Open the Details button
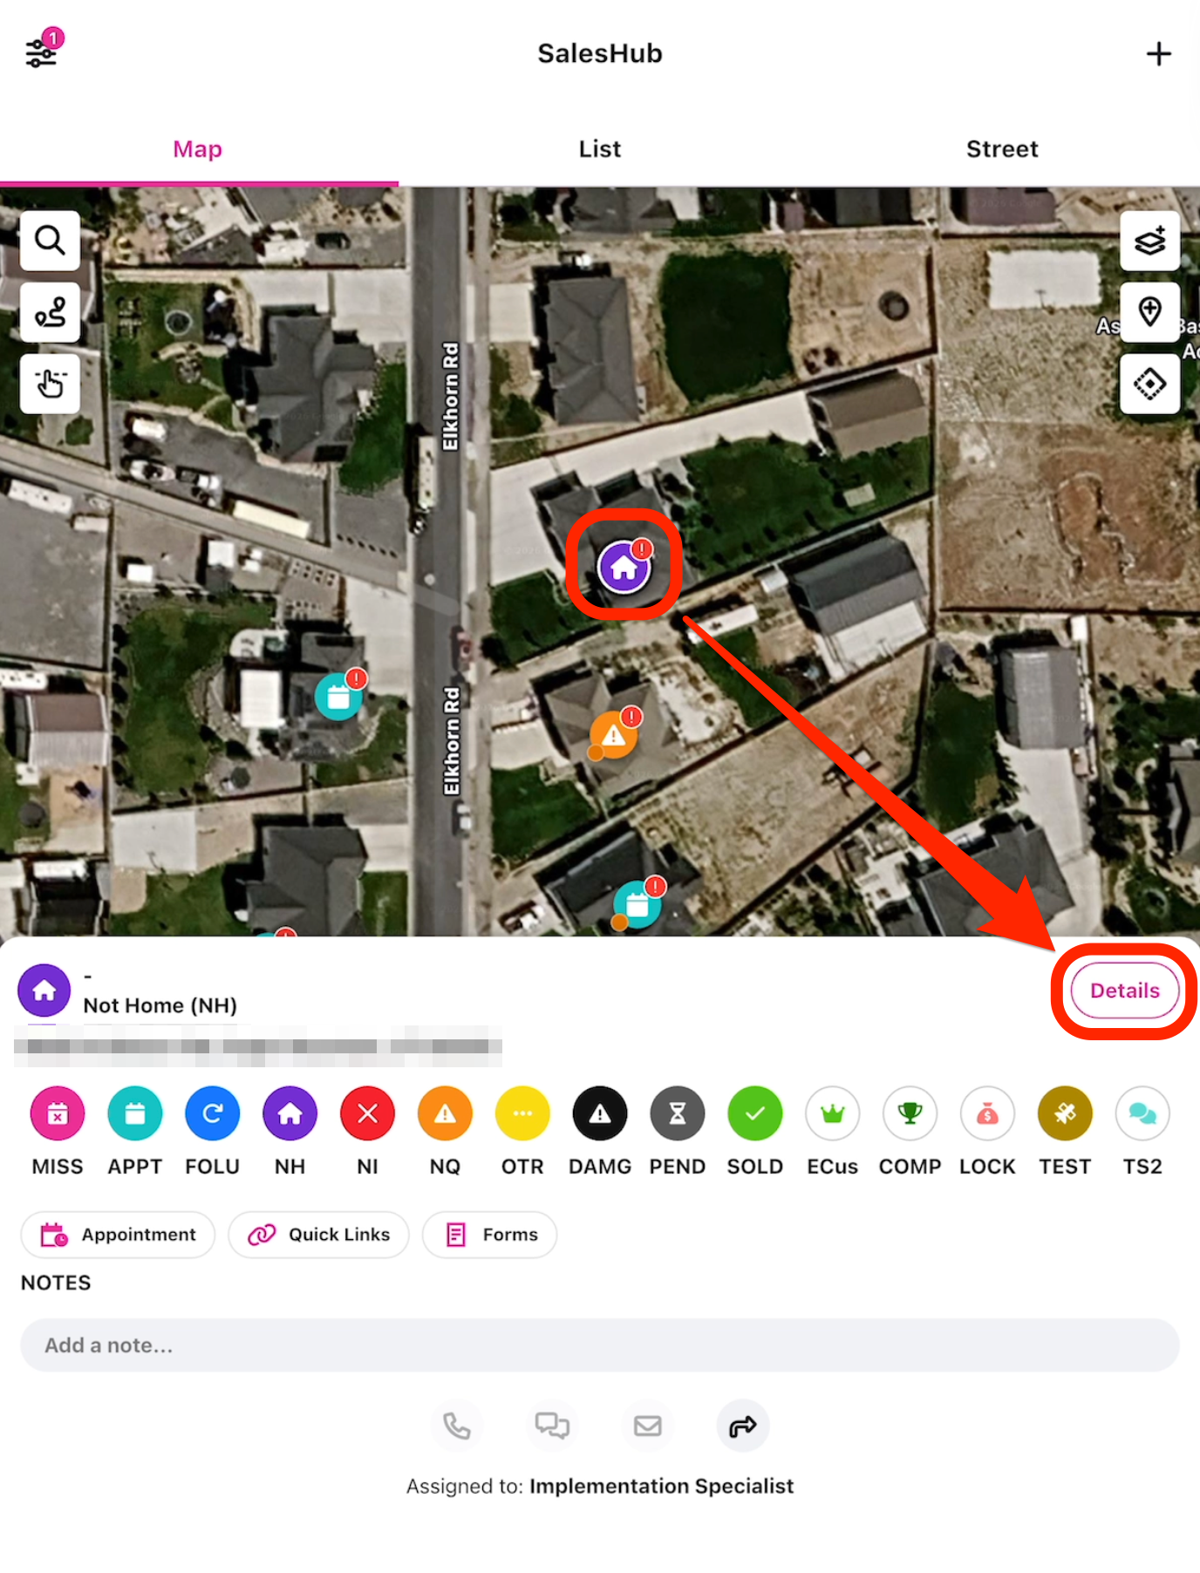This screenshot has width=1200, height=1573. (x=1124, y=991)
